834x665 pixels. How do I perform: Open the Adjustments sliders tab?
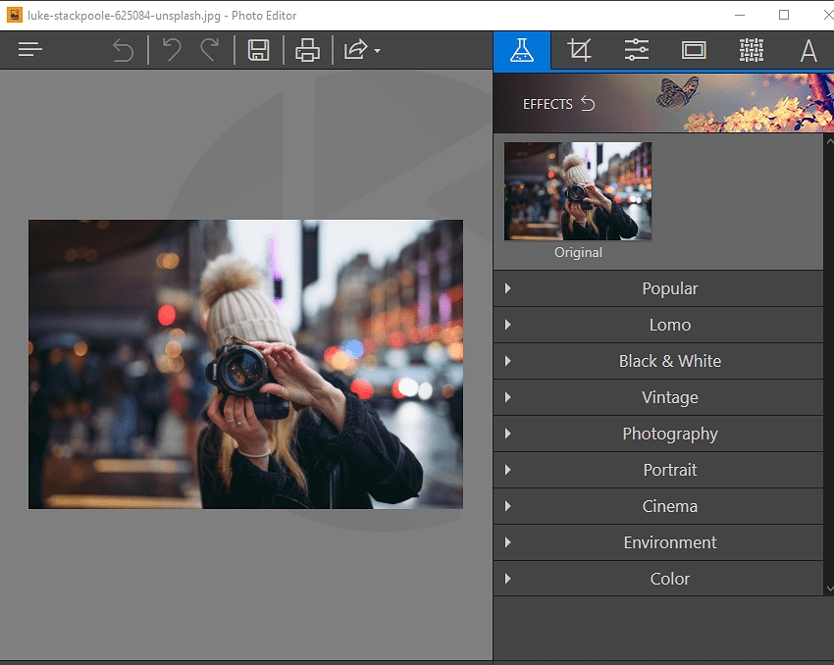coord(637,50)
